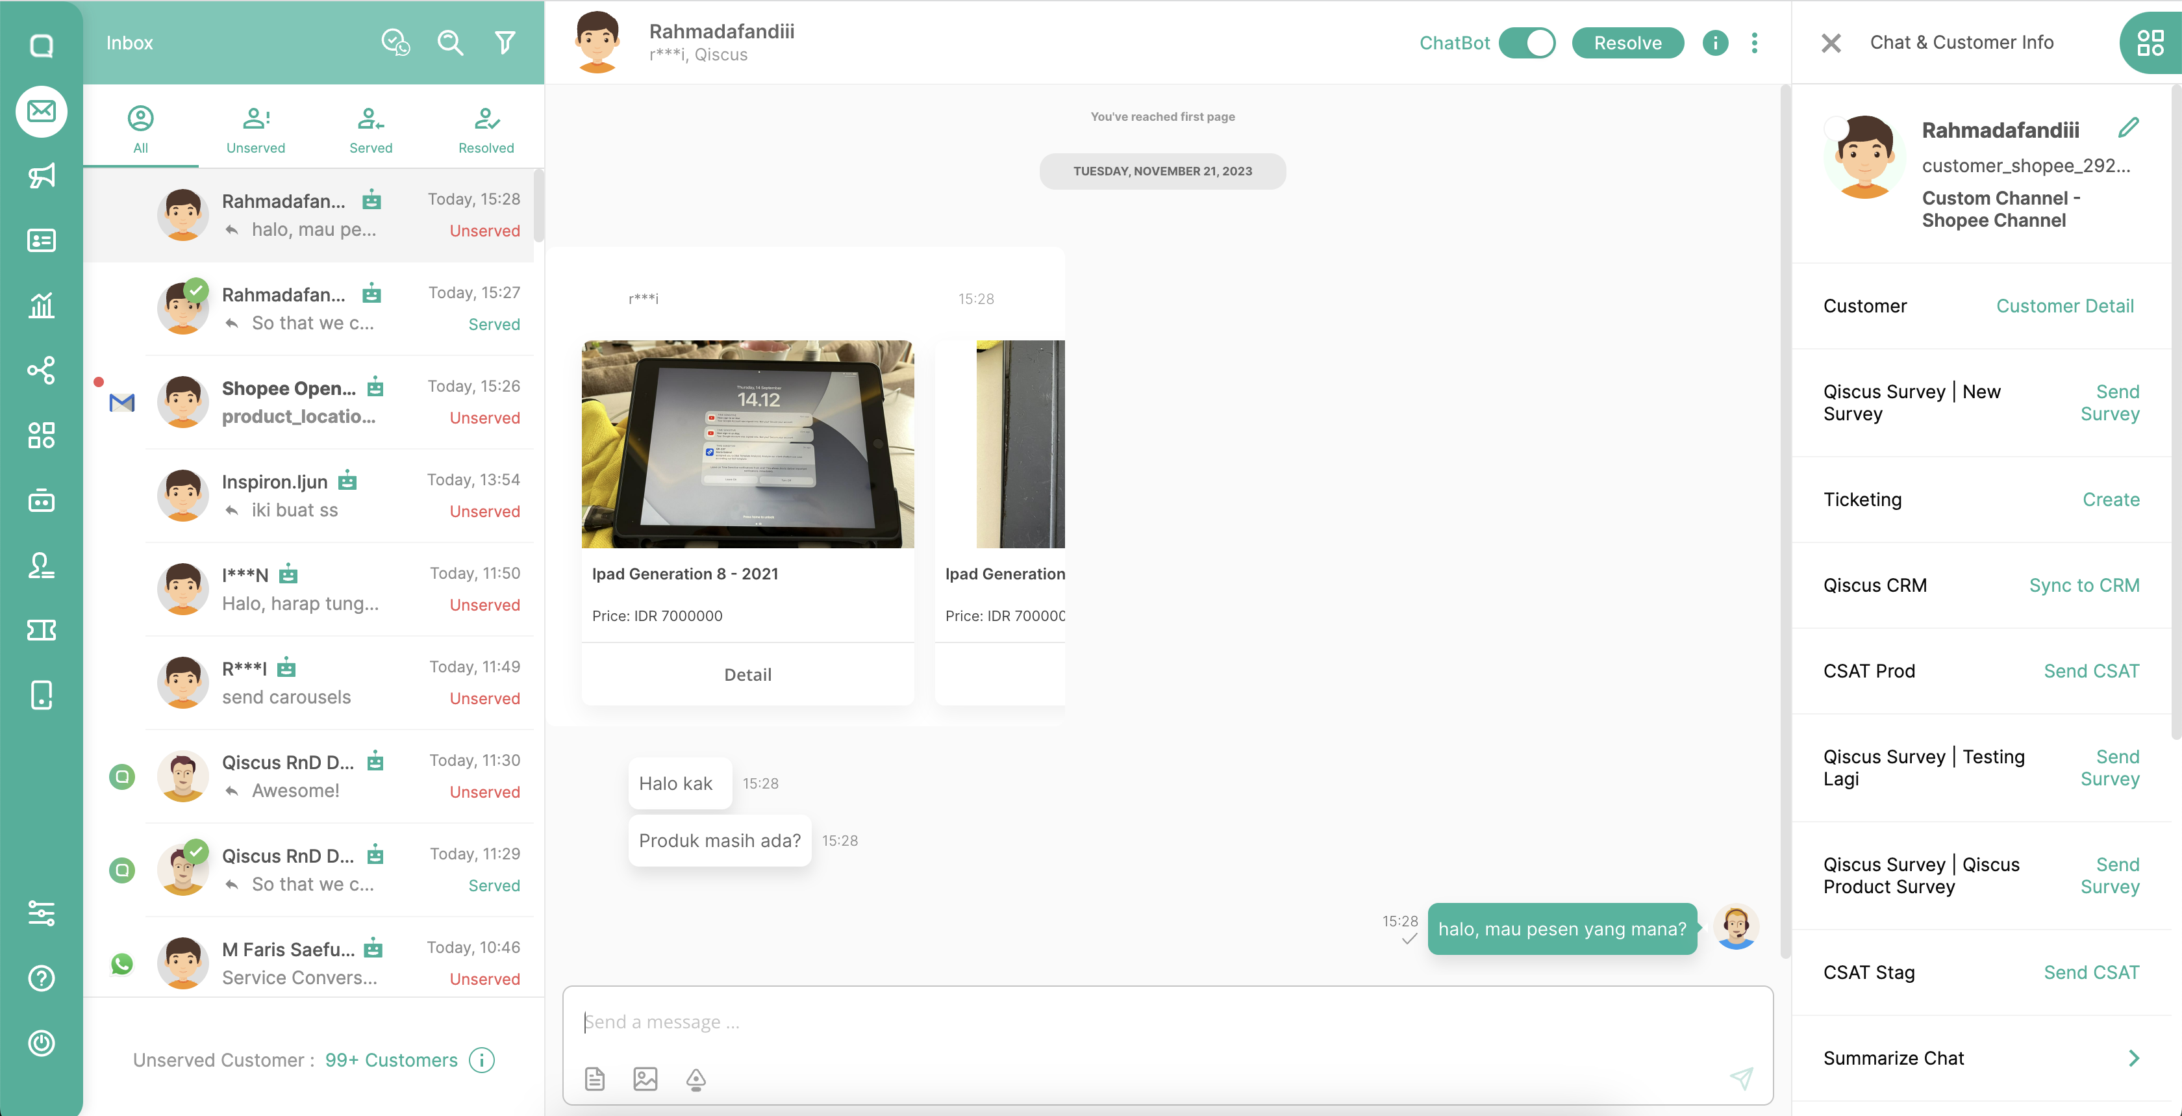Switch to the Unserved tab
2182x1116 pixels.
(256, 130)
